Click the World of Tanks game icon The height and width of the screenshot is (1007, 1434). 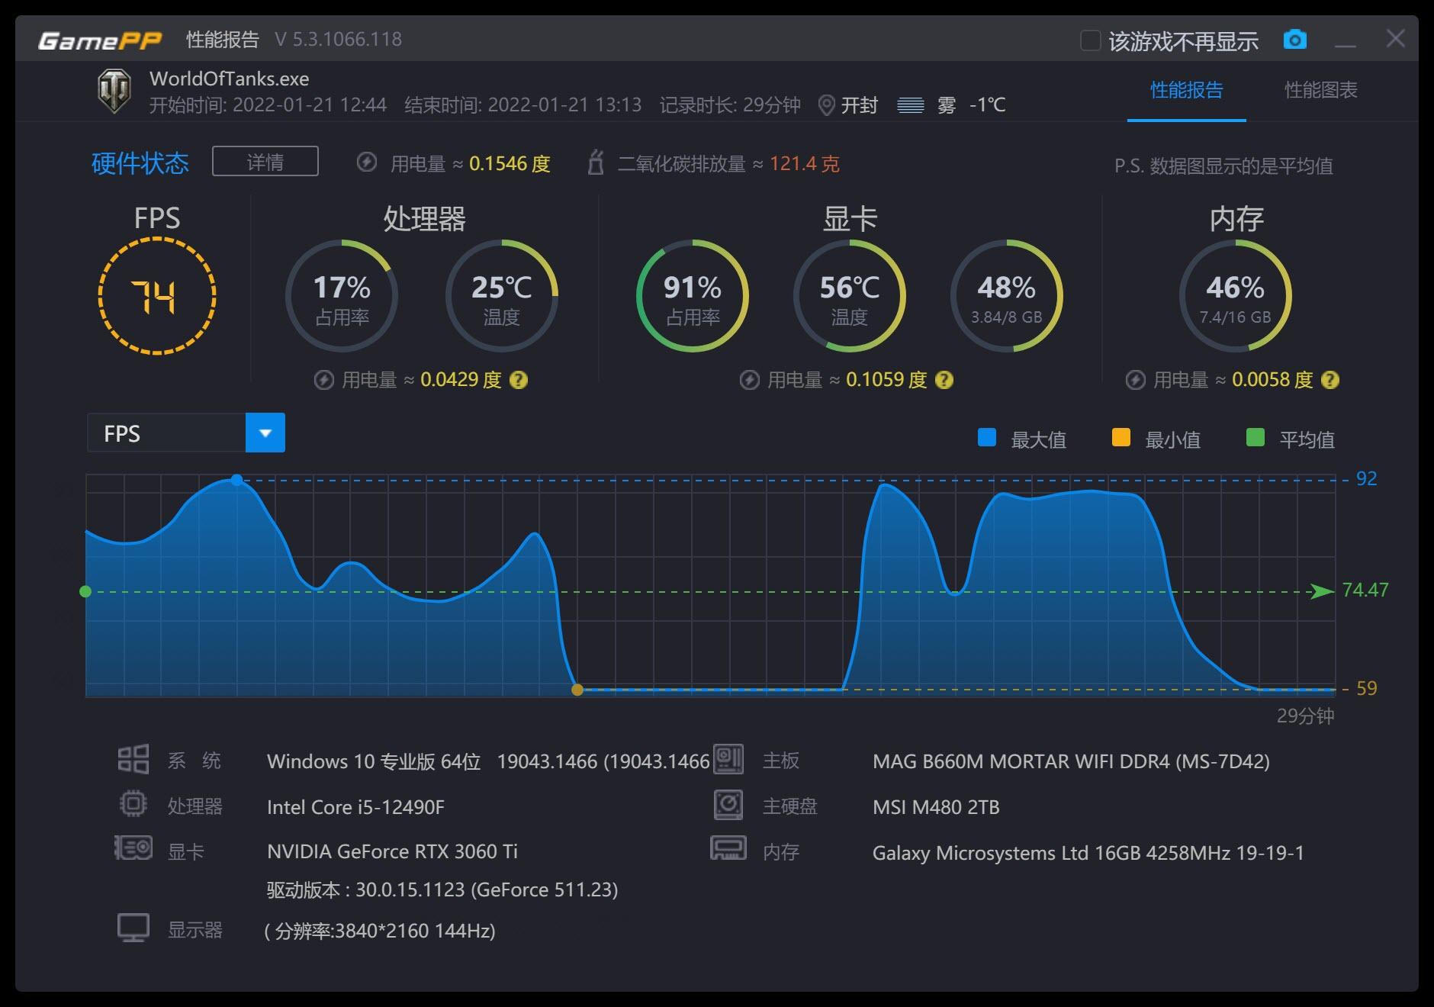(115, 91)
